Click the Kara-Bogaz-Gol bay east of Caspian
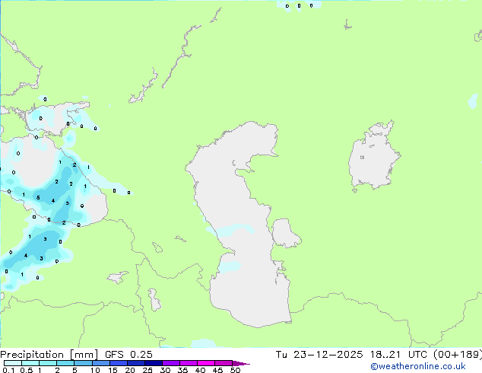This screenshot has height=373, width=482. point(286,233)
